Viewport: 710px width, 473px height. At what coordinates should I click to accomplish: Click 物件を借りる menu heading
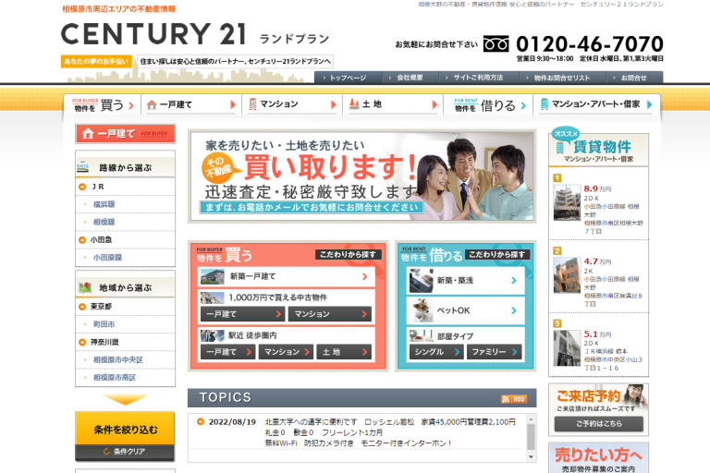(x=490, y=105)
